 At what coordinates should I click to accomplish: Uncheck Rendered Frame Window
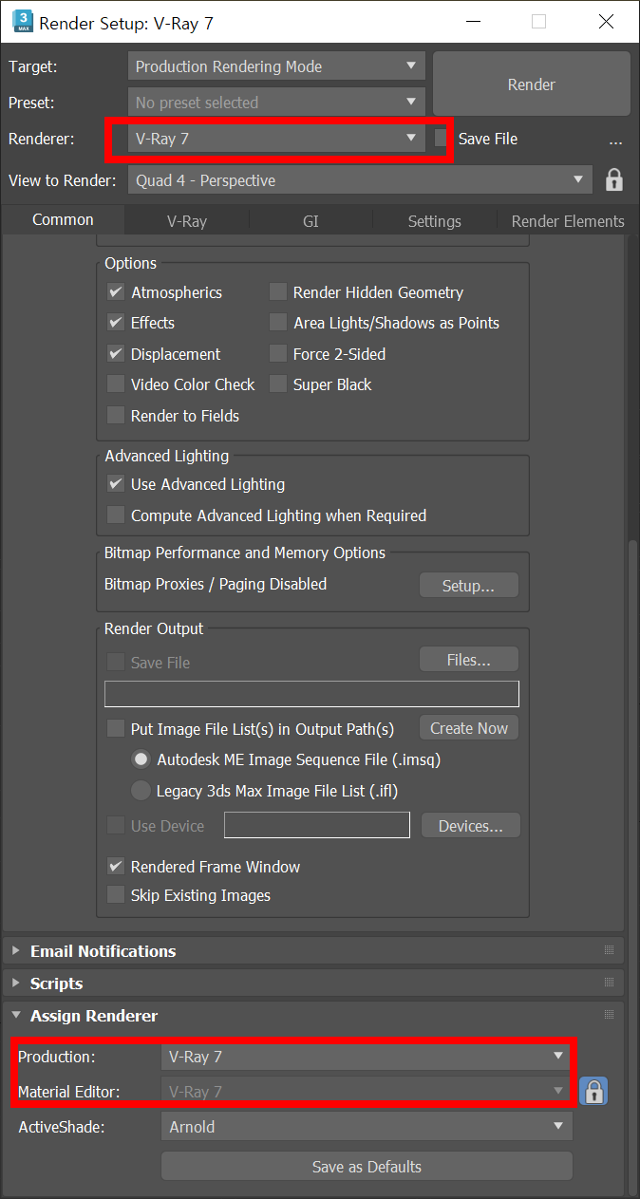click(x=116, y=867)
